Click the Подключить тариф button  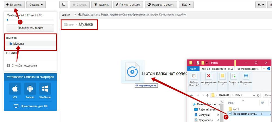coord(30,28)
